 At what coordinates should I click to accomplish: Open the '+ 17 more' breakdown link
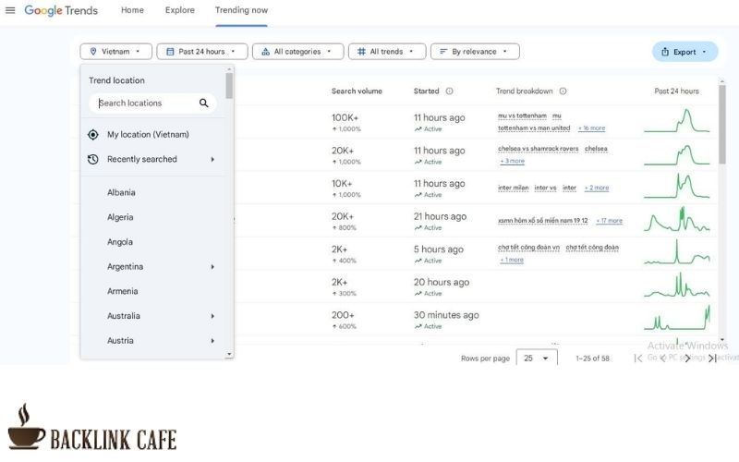tap(610, 220)
